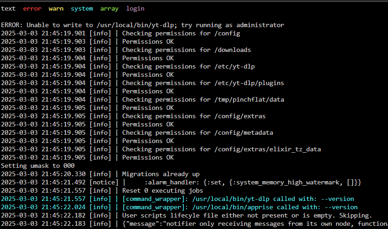The image size is (388, 229).
Task: Select the green 'array' filter label
Action: [109, 9]
